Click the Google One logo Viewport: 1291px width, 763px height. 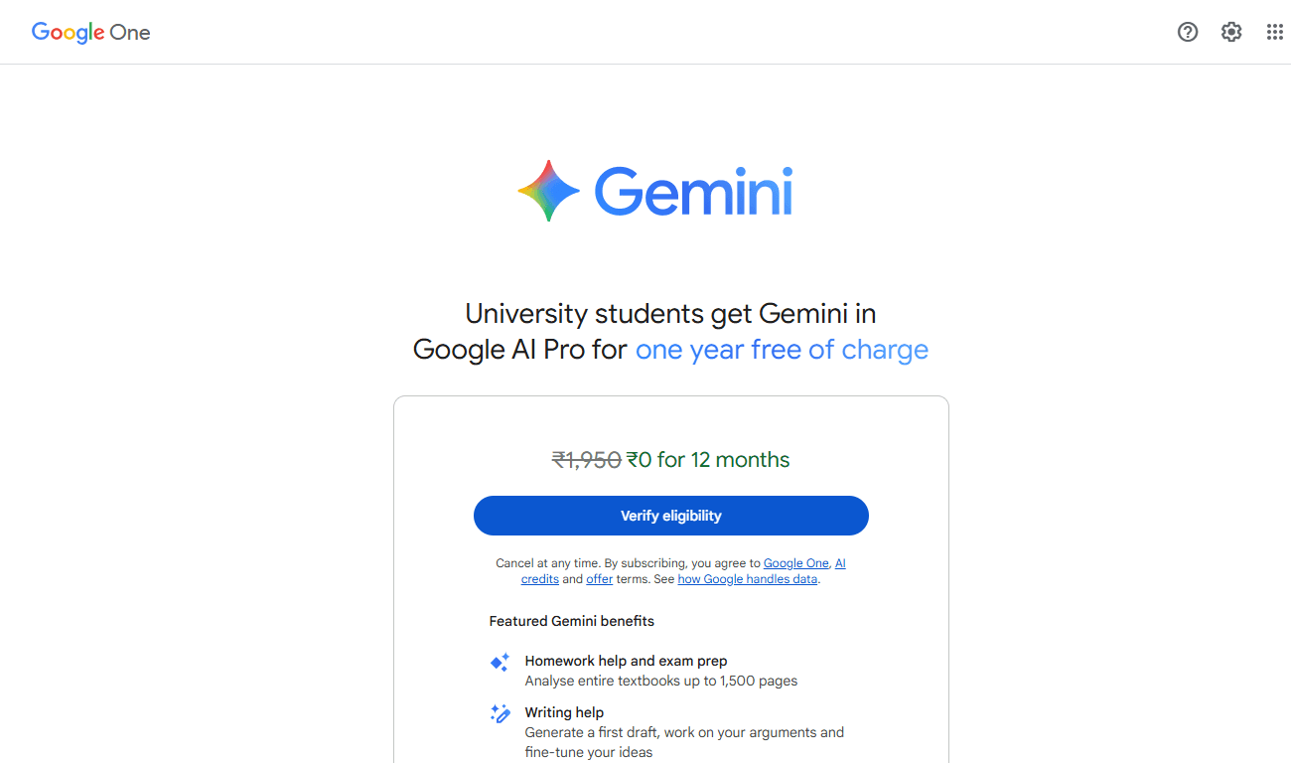(x=90, y=32)
